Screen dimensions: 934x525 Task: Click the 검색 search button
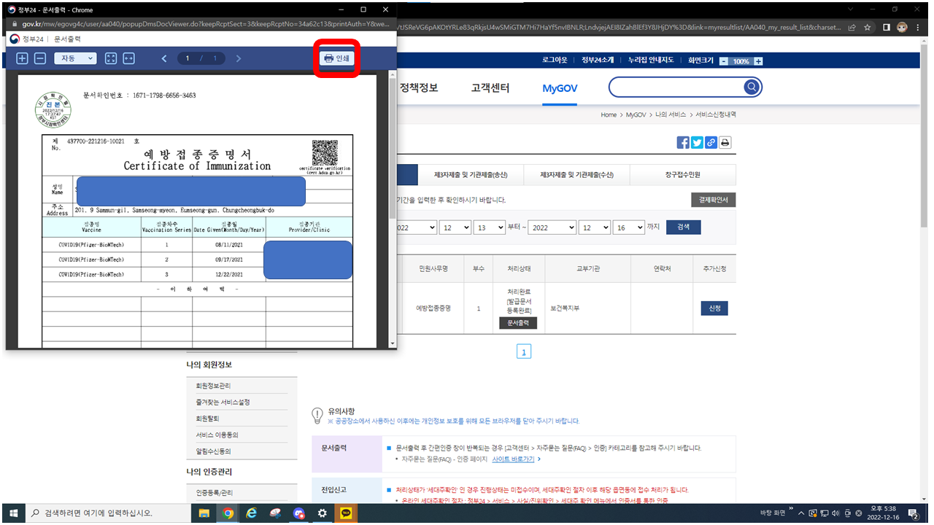pyautogui.click(x=683, y=227)
